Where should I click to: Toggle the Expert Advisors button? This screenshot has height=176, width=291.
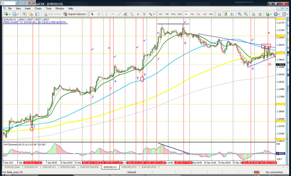(74, 14)
